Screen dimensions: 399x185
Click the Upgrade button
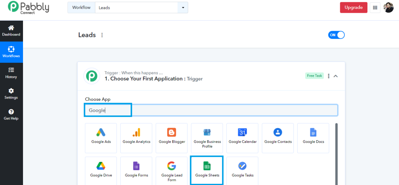coord(354,7)
